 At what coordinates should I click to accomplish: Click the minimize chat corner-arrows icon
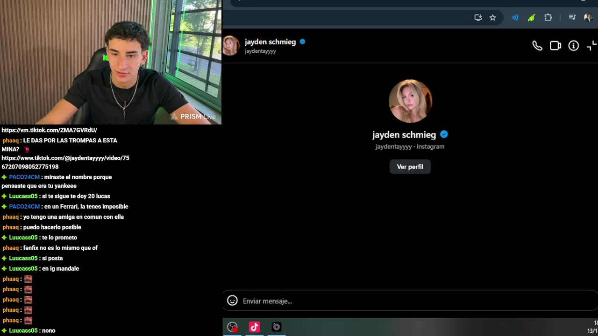(591, 46)
